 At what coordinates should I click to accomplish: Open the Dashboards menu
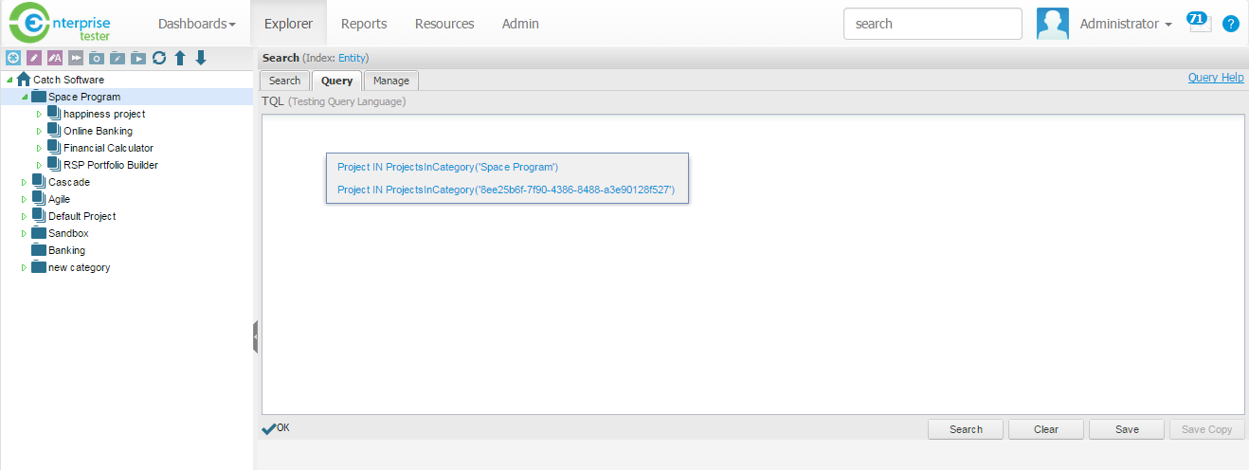196,24
